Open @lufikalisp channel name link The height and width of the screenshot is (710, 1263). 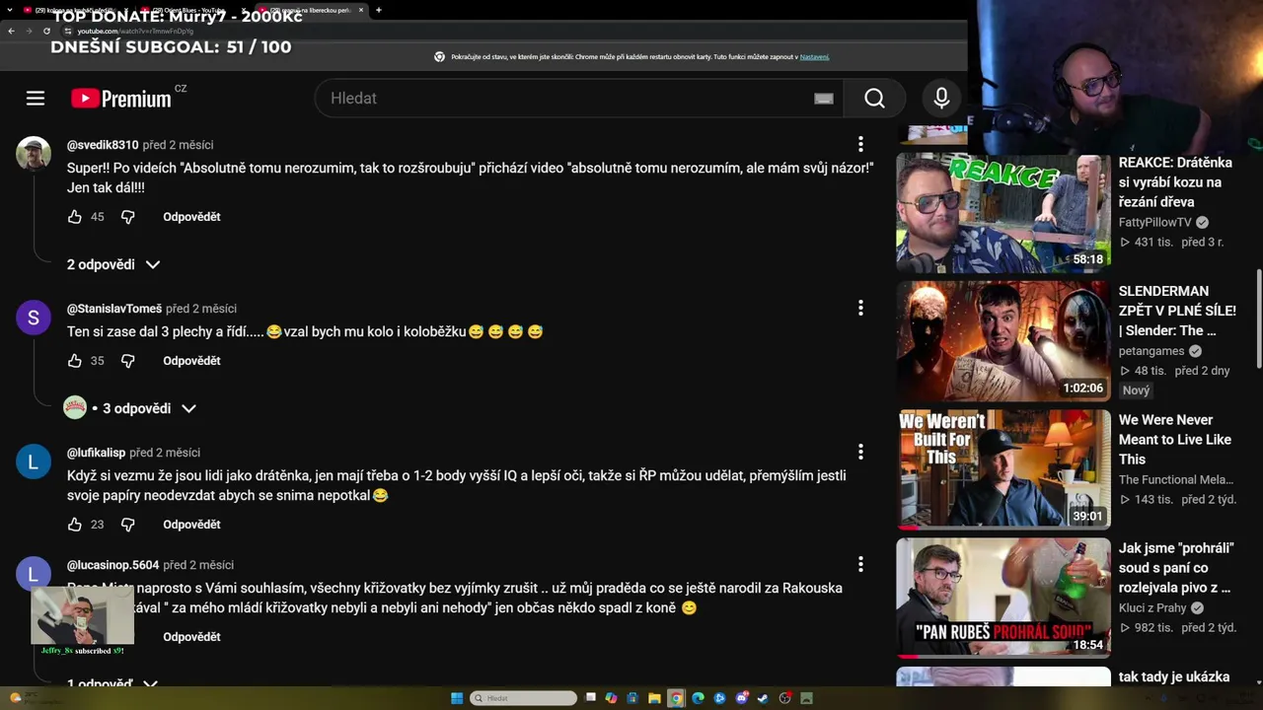(x=96, y=453)
